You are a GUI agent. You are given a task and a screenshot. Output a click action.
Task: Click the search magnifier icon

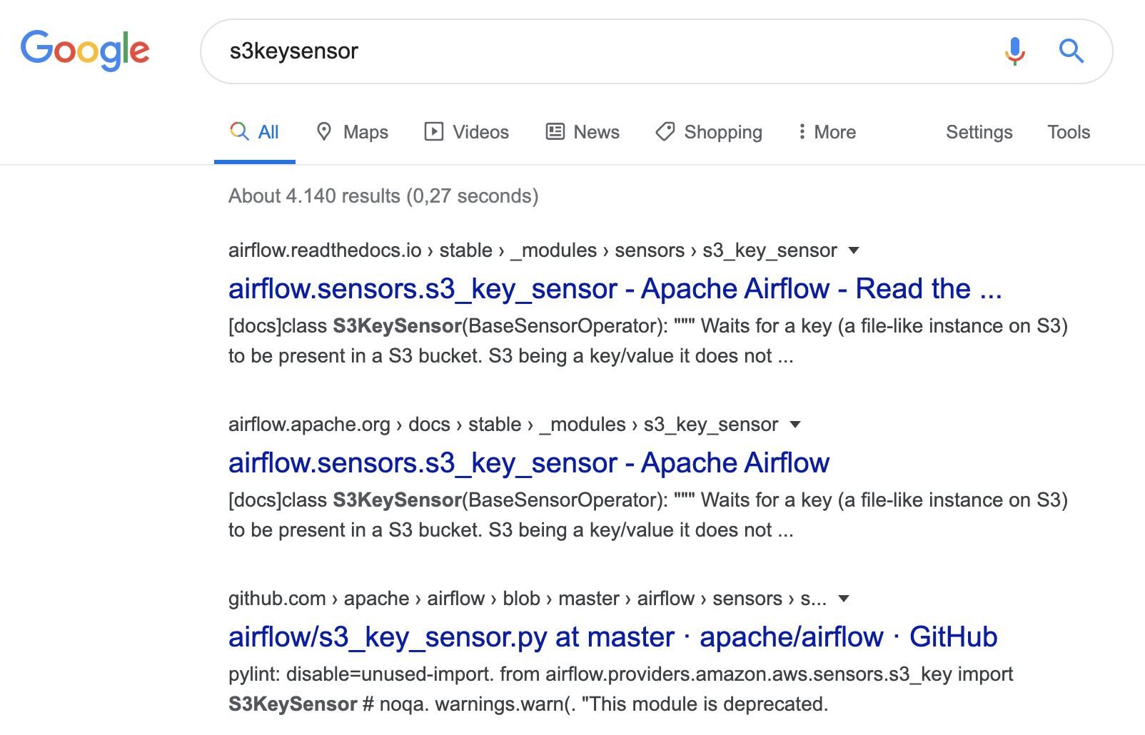(x=1071, y=51)
